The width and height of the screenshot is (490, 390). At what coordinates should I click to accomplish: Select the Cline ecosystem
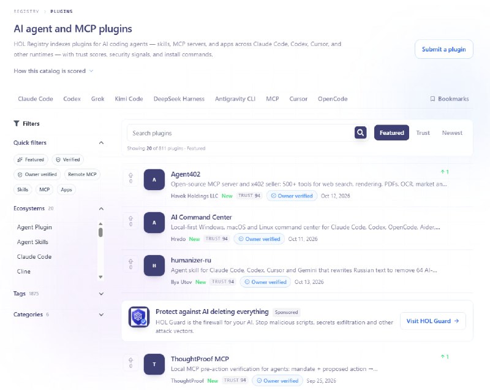pyautogui.click(x=24, y=272)
